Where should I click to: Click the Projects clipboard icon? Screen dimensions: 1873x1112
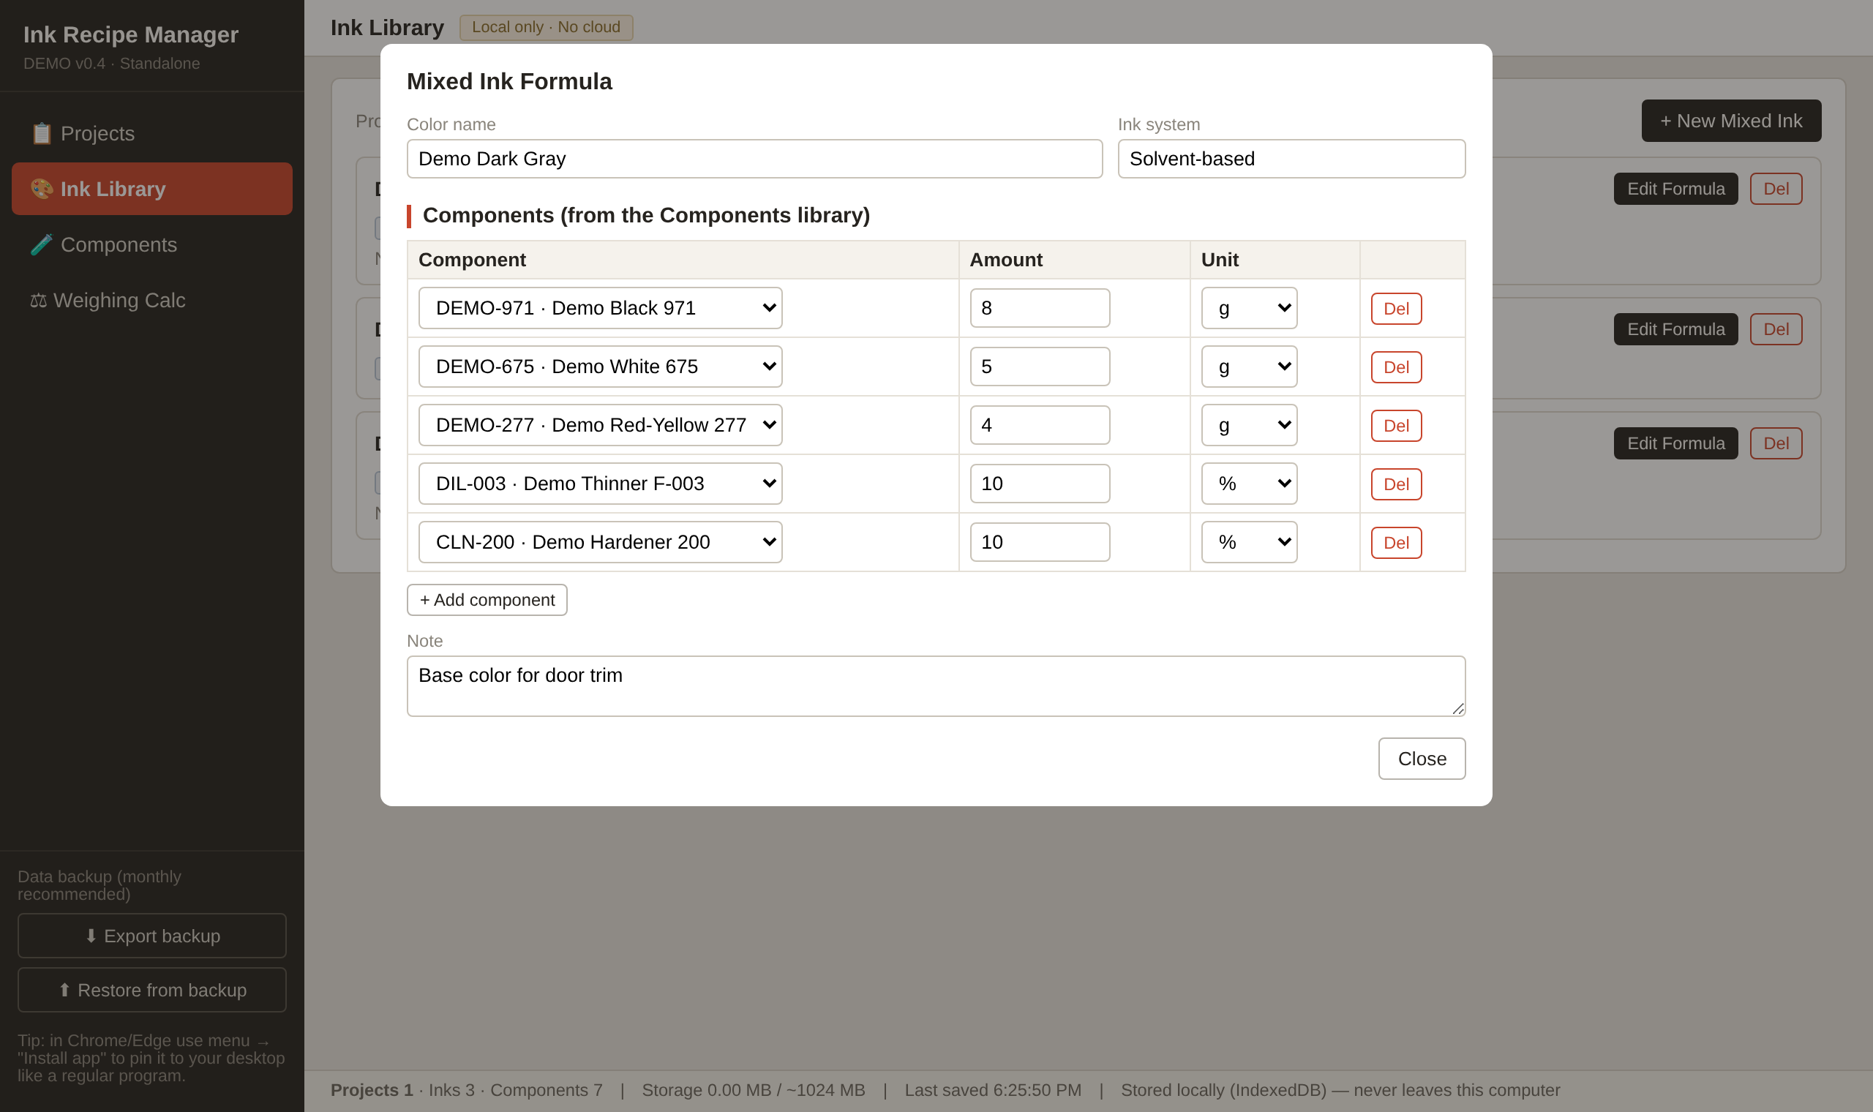tap(41, 133)
